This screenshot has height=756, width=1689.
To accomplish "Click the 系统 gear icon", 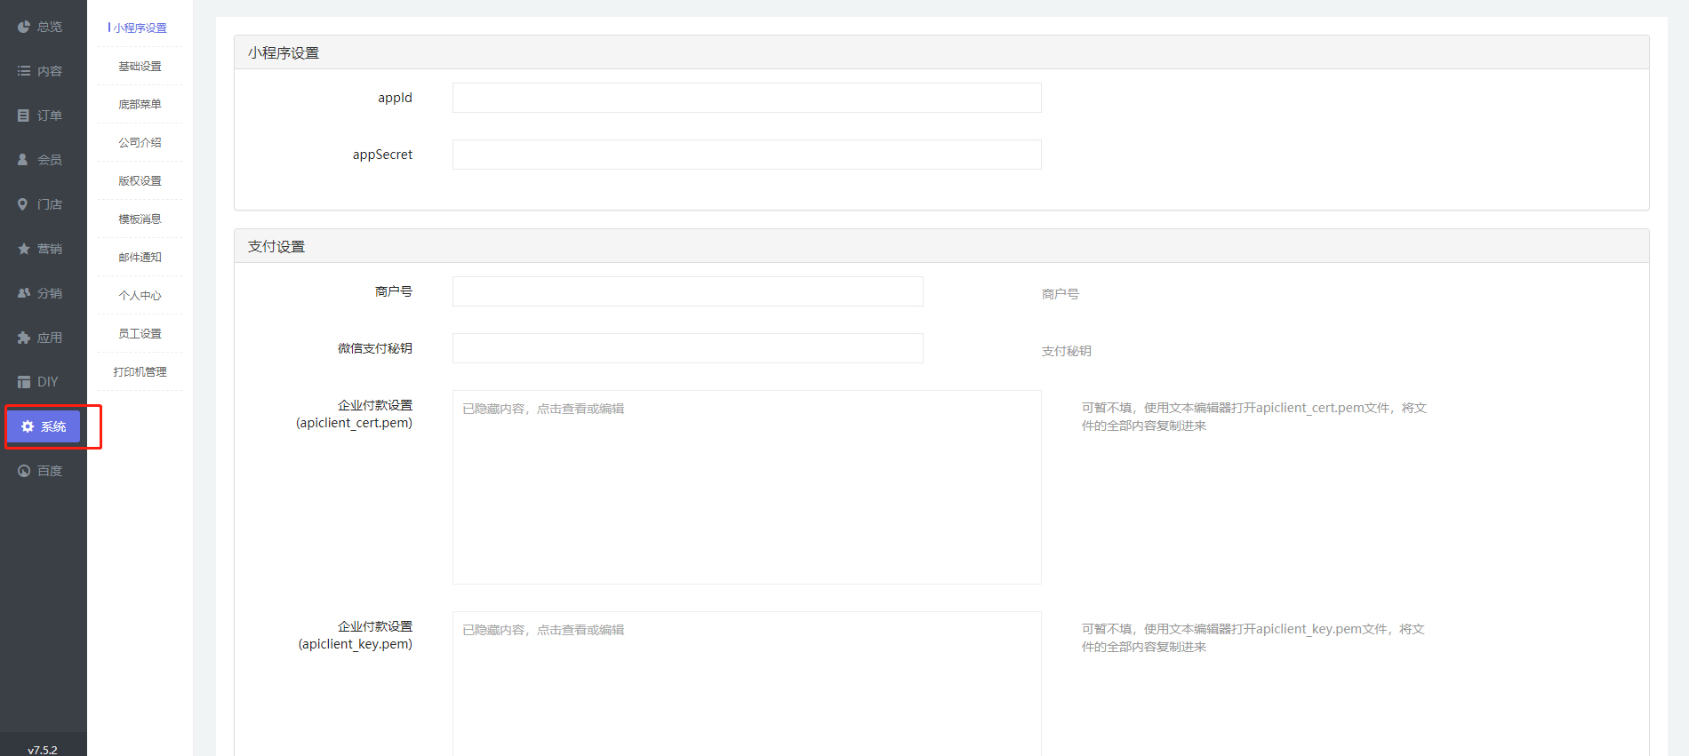I will pyautogui.click(x=28, y=426).
